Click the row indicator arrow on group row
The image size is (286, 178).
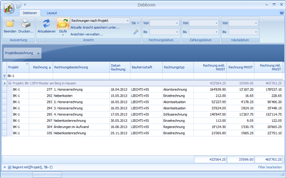tap(5, 83)
